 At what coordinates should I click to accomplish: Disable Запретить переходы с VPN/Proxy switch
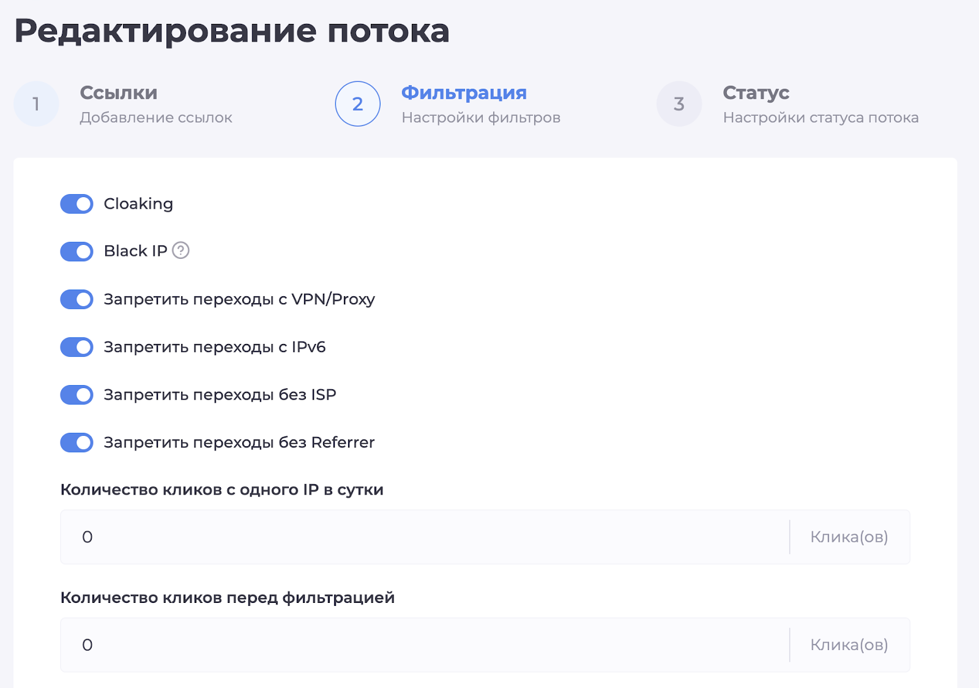[76, 299]
